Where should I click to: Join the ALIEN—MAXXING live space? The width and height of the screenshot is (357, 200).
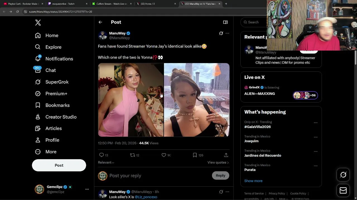(260, 94)
